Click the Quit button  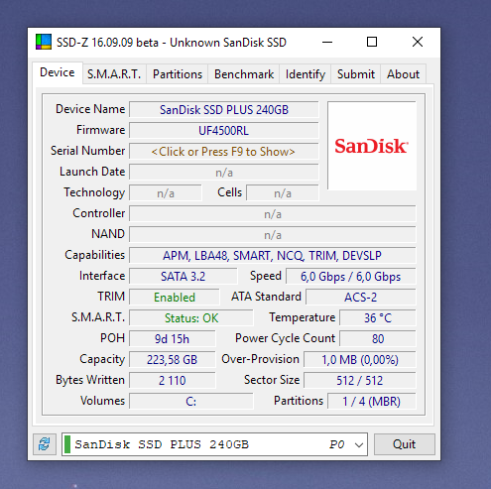(x=405, y=444)
